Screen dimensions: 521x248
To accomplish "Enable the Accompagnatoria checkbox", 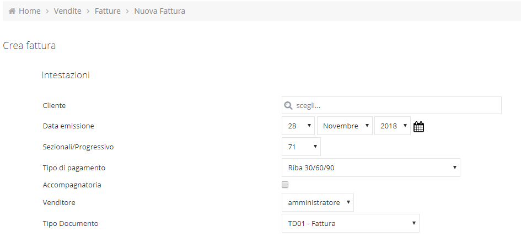I will (284, 185).
